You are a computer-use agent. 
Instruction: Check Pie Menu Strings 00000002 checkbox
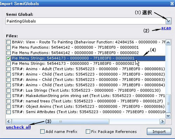pos(8,63)
